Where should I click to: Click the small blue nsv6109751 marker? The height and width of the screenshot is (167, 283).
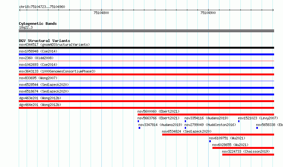click(210, 141)
